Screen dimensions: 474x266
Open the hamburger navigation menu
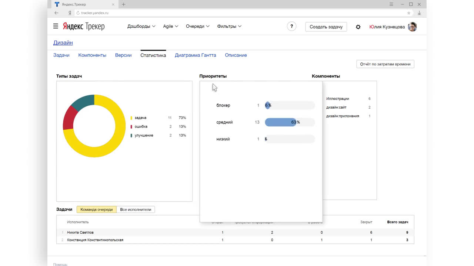[x=56, y=26]
